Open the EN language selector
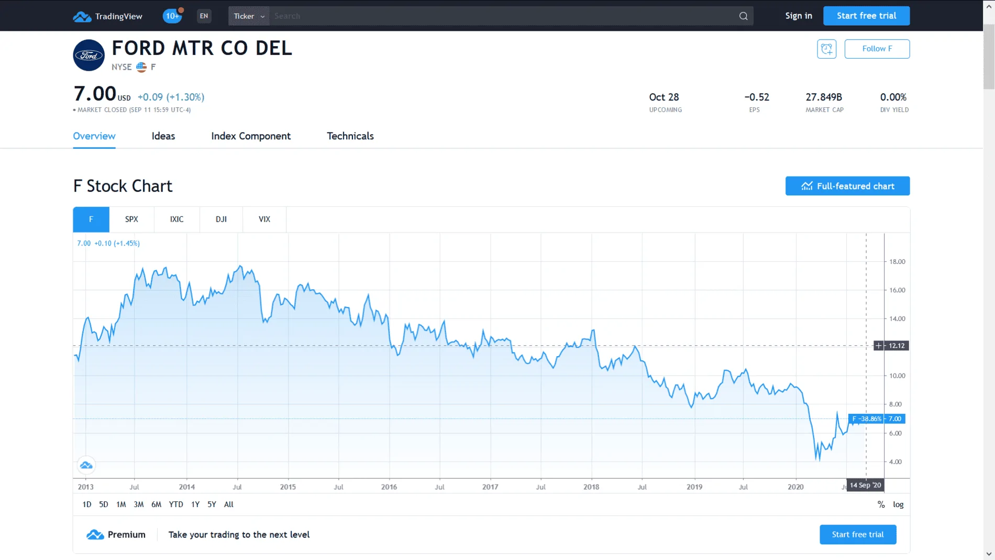The height and width of the screenshot is (560, 995). [204, 16]
